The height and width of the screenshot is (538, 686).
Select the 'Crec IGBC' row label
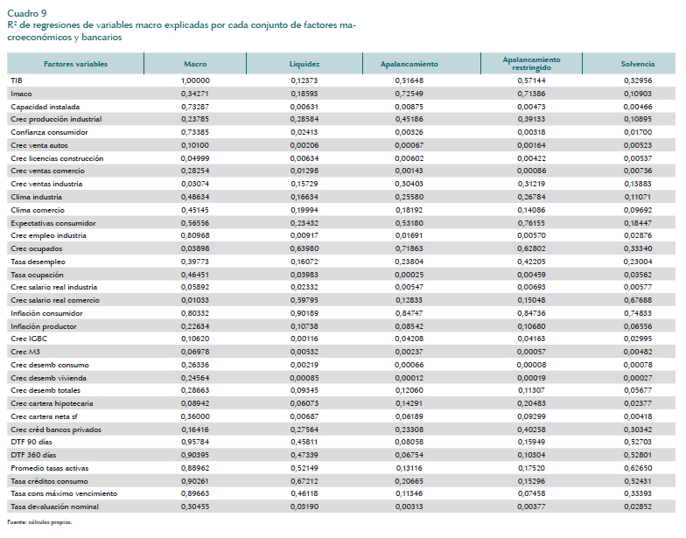point(30,339)
